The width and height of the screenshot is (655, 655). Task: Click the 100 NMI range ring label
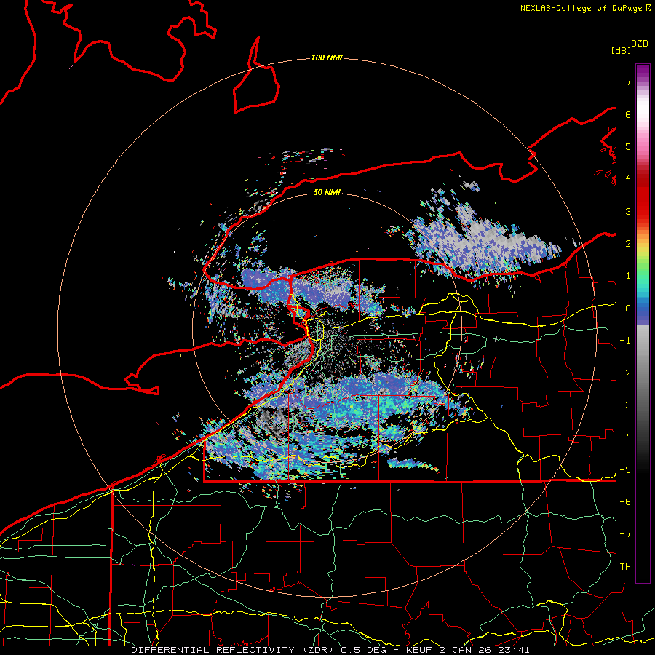coord(327,57)
